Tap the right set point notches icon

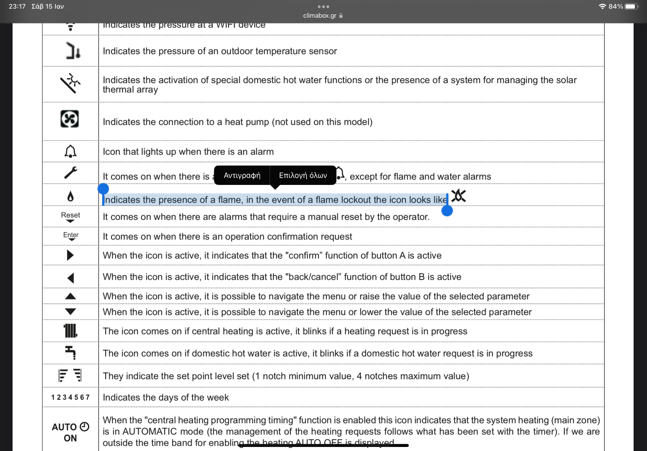78,375
